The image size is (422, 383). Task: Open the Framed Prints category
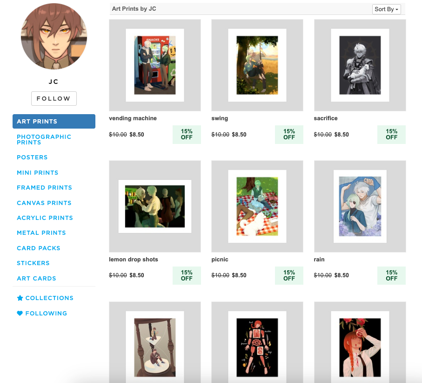44,188
